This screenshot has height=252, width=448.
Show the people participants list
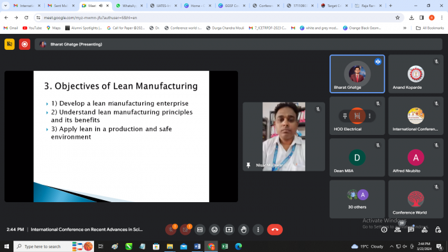click(397, 230)
